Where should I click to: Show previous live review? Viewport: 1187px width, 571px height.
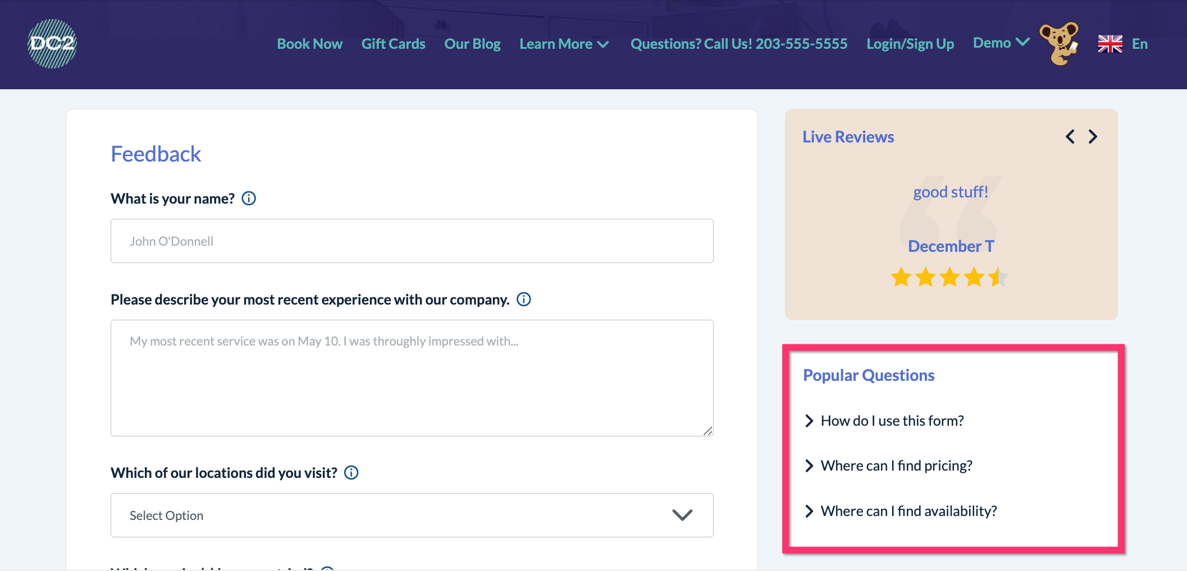pos(1070,137)
